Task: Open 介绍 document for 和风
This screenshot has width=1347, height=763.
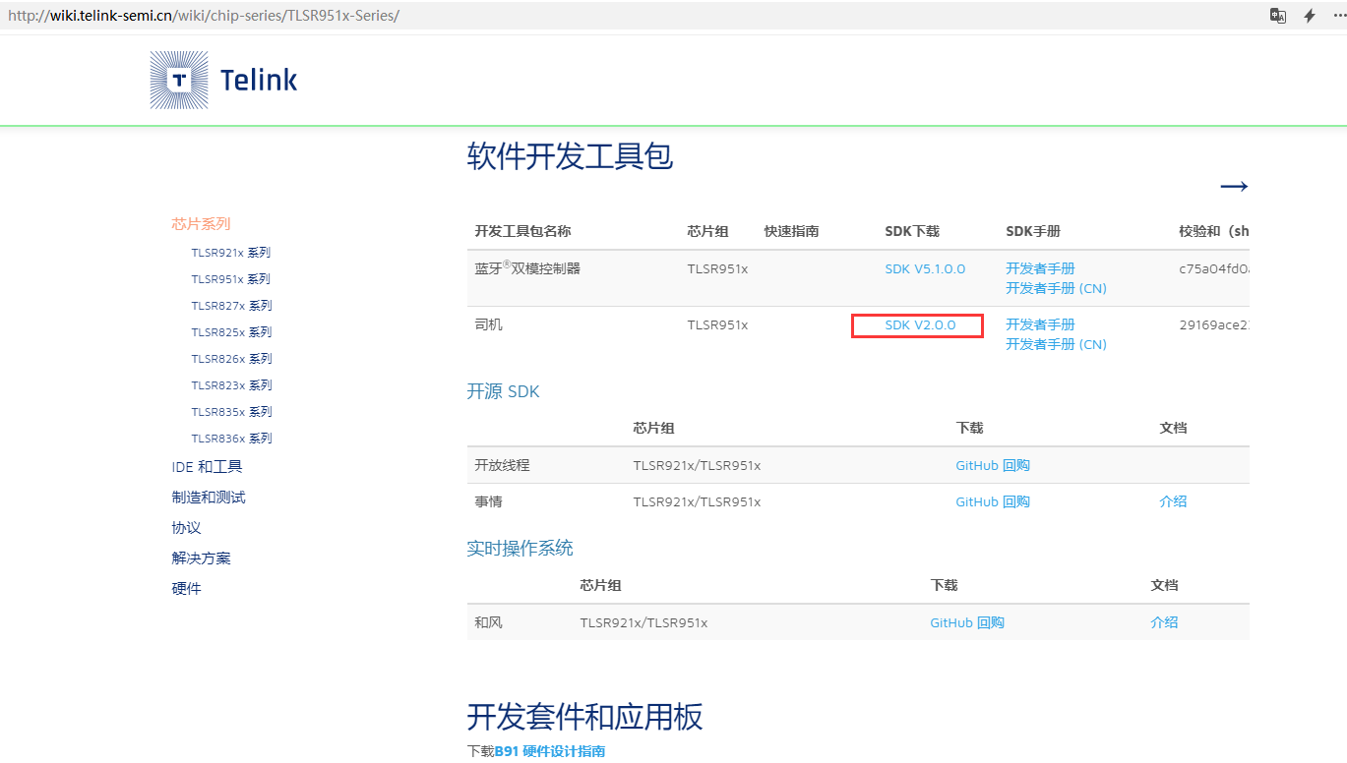Action: tap(1164, 622)
